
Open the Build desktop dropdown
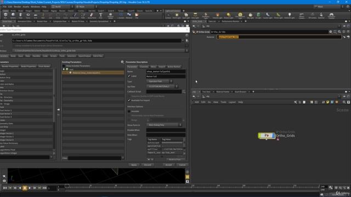[x=63, y=7]
